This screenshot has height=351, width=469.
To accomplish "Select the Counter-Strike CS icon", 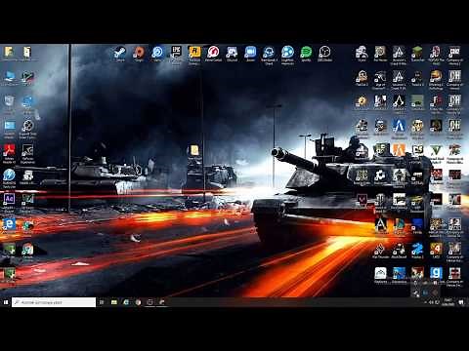I will [x=417, y=150].
